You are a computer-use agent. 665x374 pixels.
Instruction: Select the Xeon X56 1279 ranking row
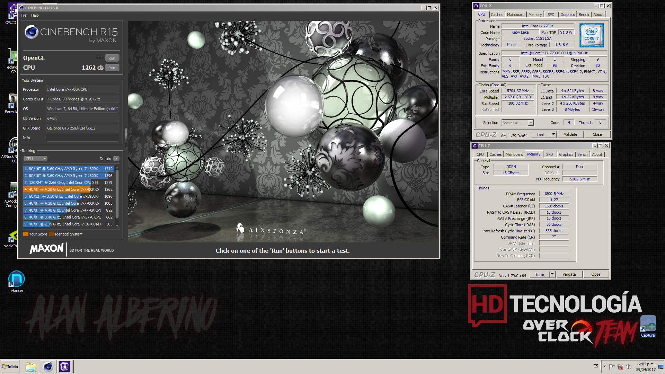click(x=69, y=182)
